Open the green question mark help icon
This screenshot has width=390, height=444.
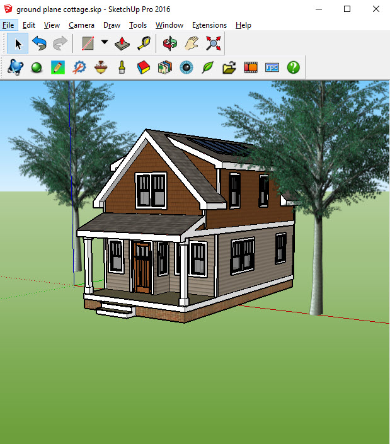pyautogui.click(x=294, y=67)
